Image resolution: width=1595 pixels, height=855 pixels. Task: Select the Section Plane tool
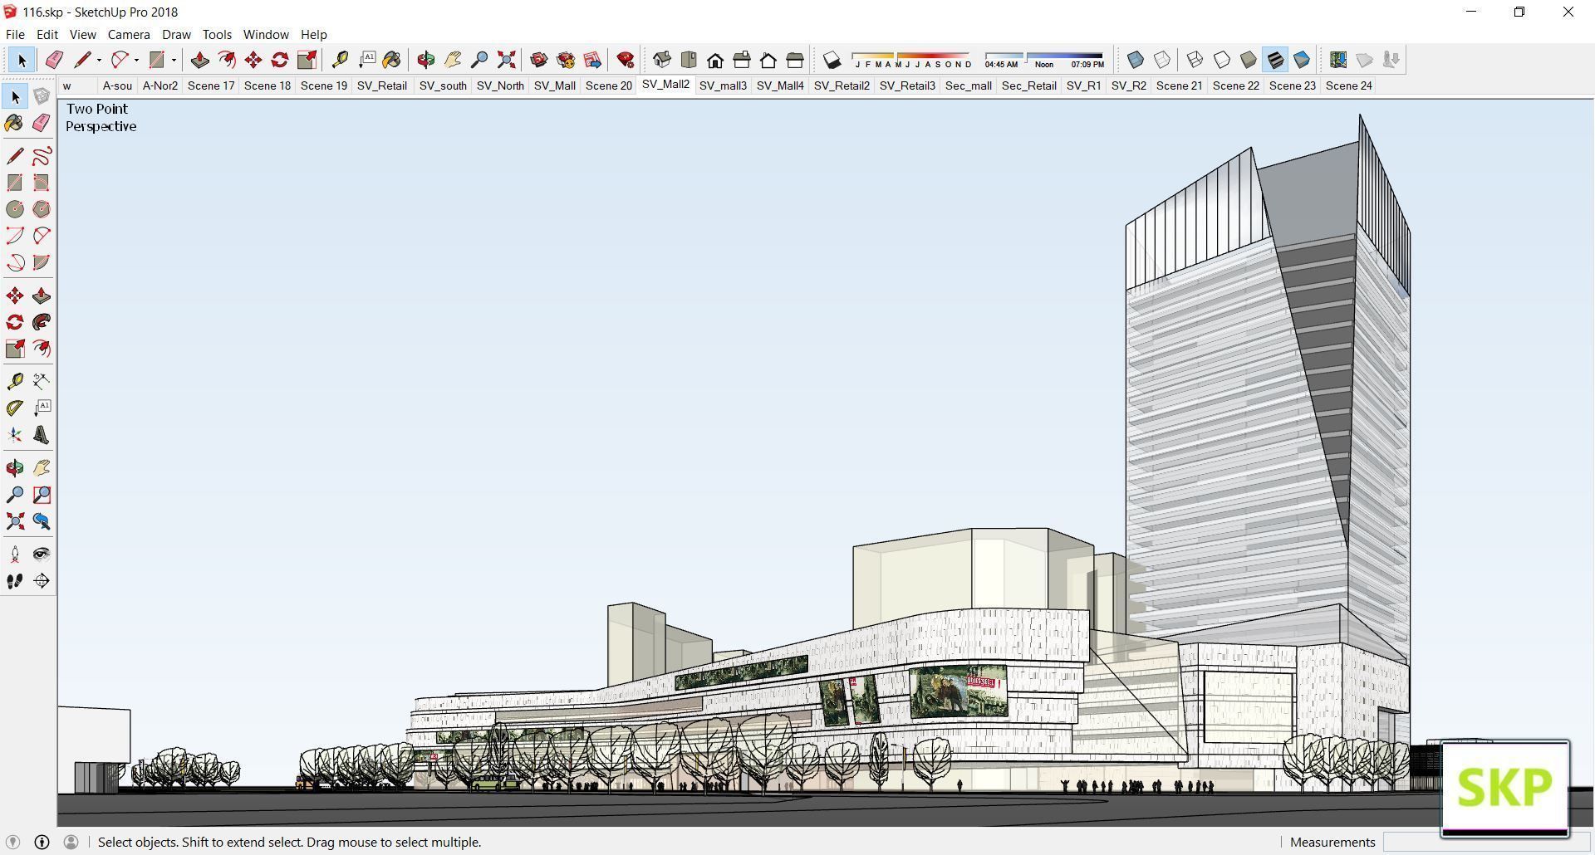coord(42,581)
